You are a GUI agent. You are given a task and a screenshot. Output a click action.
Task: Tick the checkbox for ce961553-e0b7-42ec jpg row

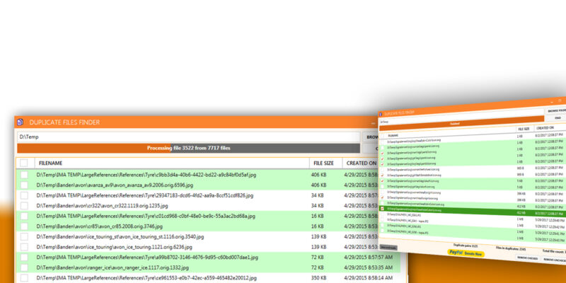point(24,278)
